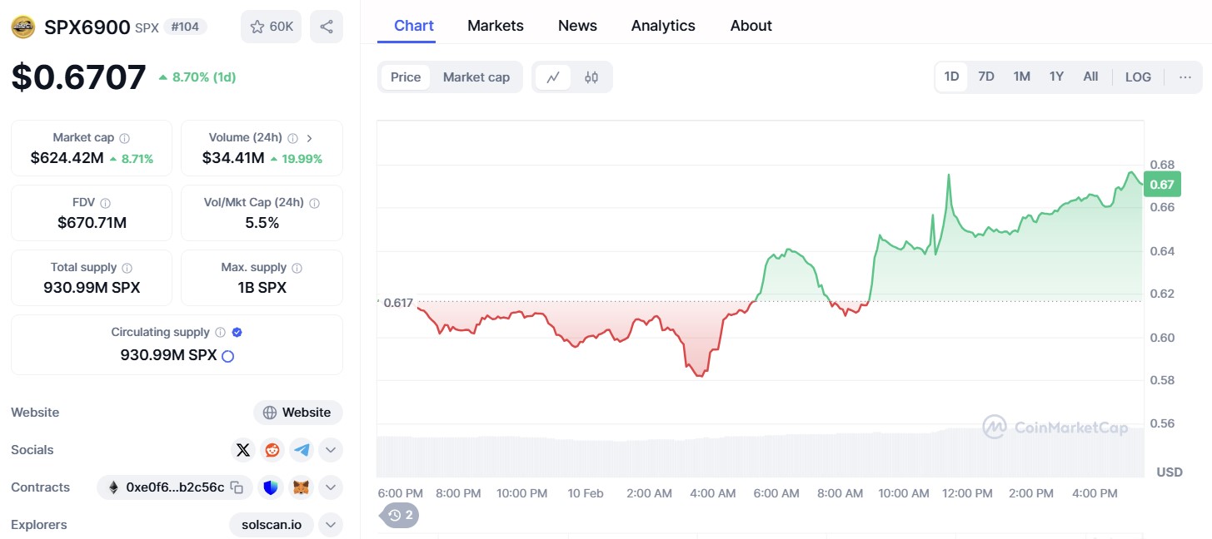Select the line chart view icon
Screen dimensions: 1212x539
coord(553,77)
